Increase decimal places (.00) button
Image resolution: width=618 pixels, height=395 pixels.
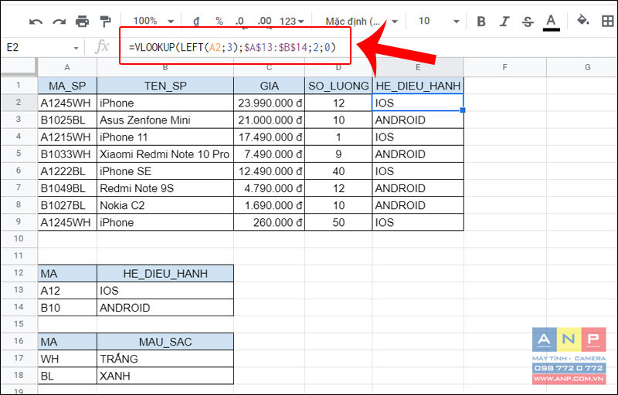264,22
